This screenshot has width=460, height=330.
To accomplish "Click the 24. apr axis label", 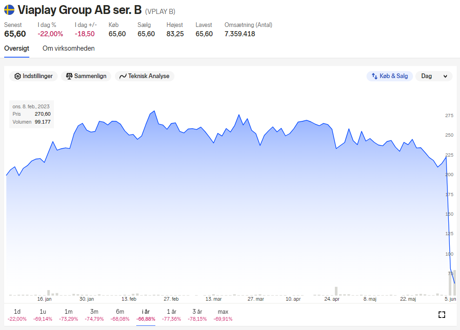I will point(332,299).
